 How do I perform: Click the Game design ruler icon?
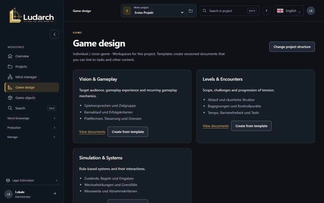10,87
